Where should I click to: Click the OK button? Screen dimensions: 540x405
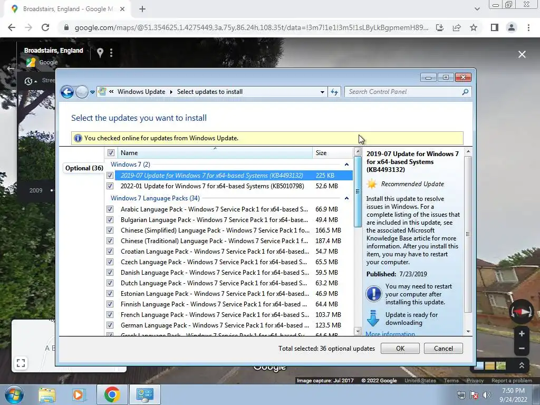click(400, 348)
